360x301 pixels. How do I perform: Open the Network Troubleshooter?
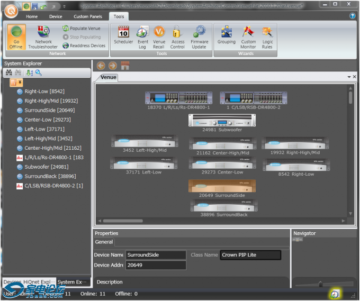coord(43,37)
